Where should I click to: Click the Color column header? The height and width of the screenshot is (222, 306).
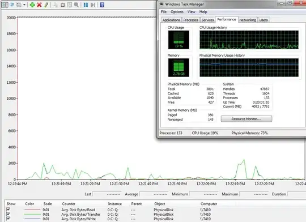click(x=29, y=204)
